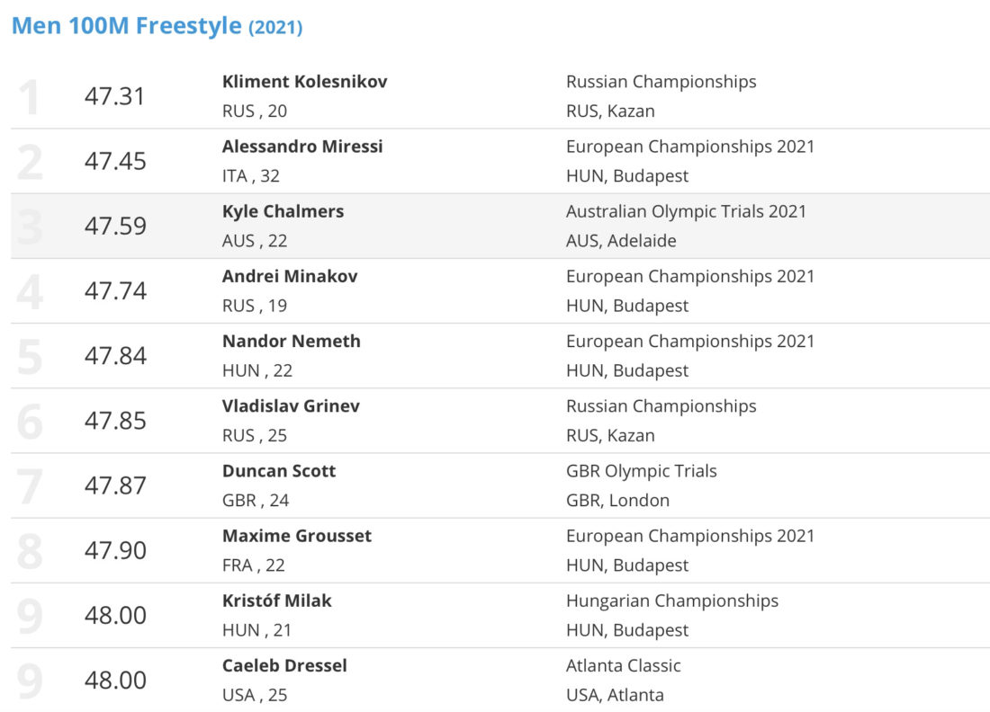The height and width of the screenshot is (712, 990).
Task: Click the Australian Olympic Trials 2021 meet
Action: tap(686, 211)
